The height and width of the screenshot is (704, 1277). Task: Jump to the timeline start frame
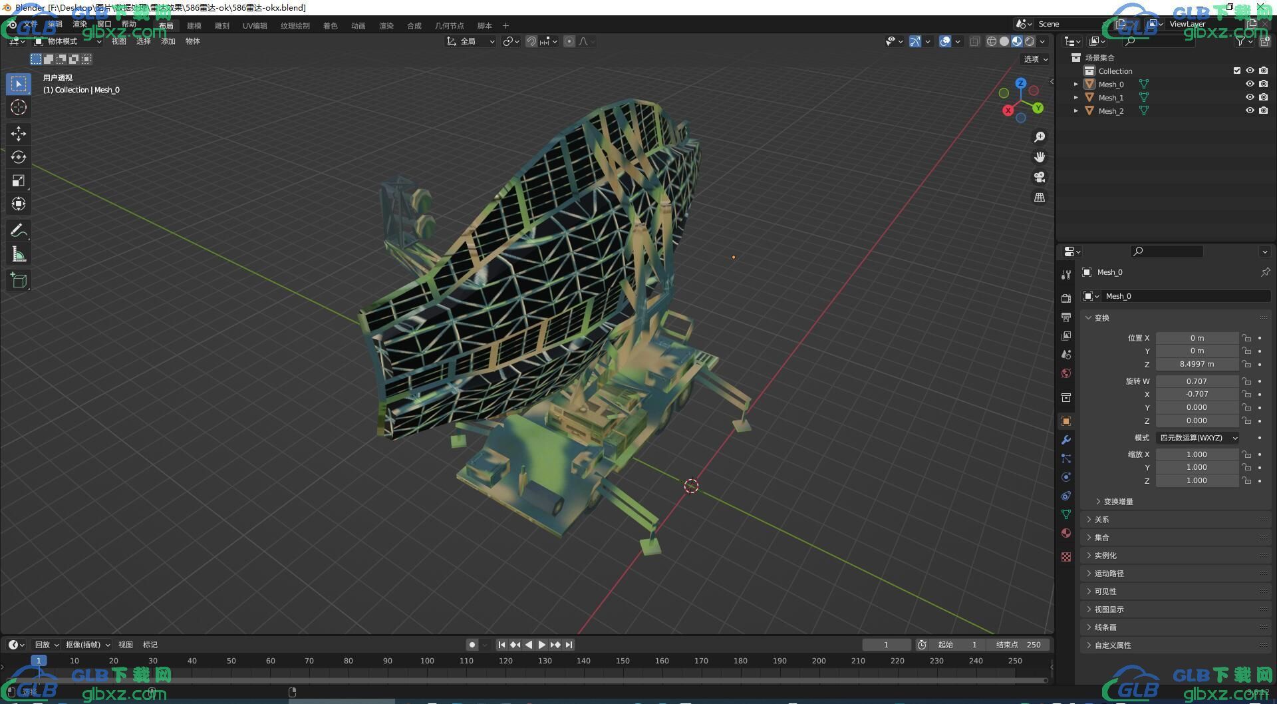pyautogui.click(x=502, y=645)
